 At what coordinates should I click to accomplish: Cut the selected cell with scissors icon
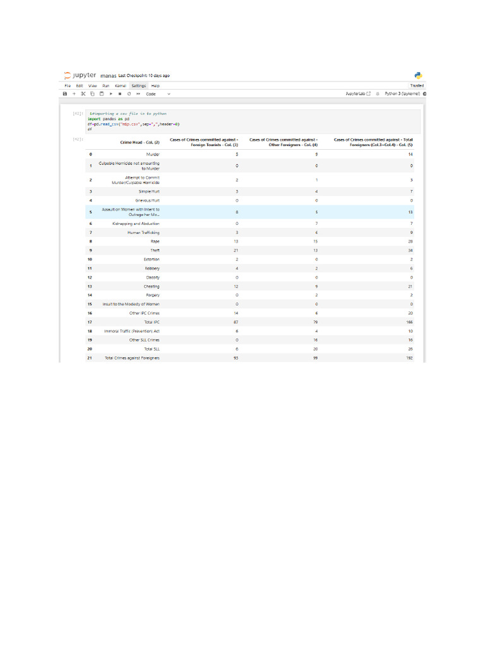(x=83, y=94)
